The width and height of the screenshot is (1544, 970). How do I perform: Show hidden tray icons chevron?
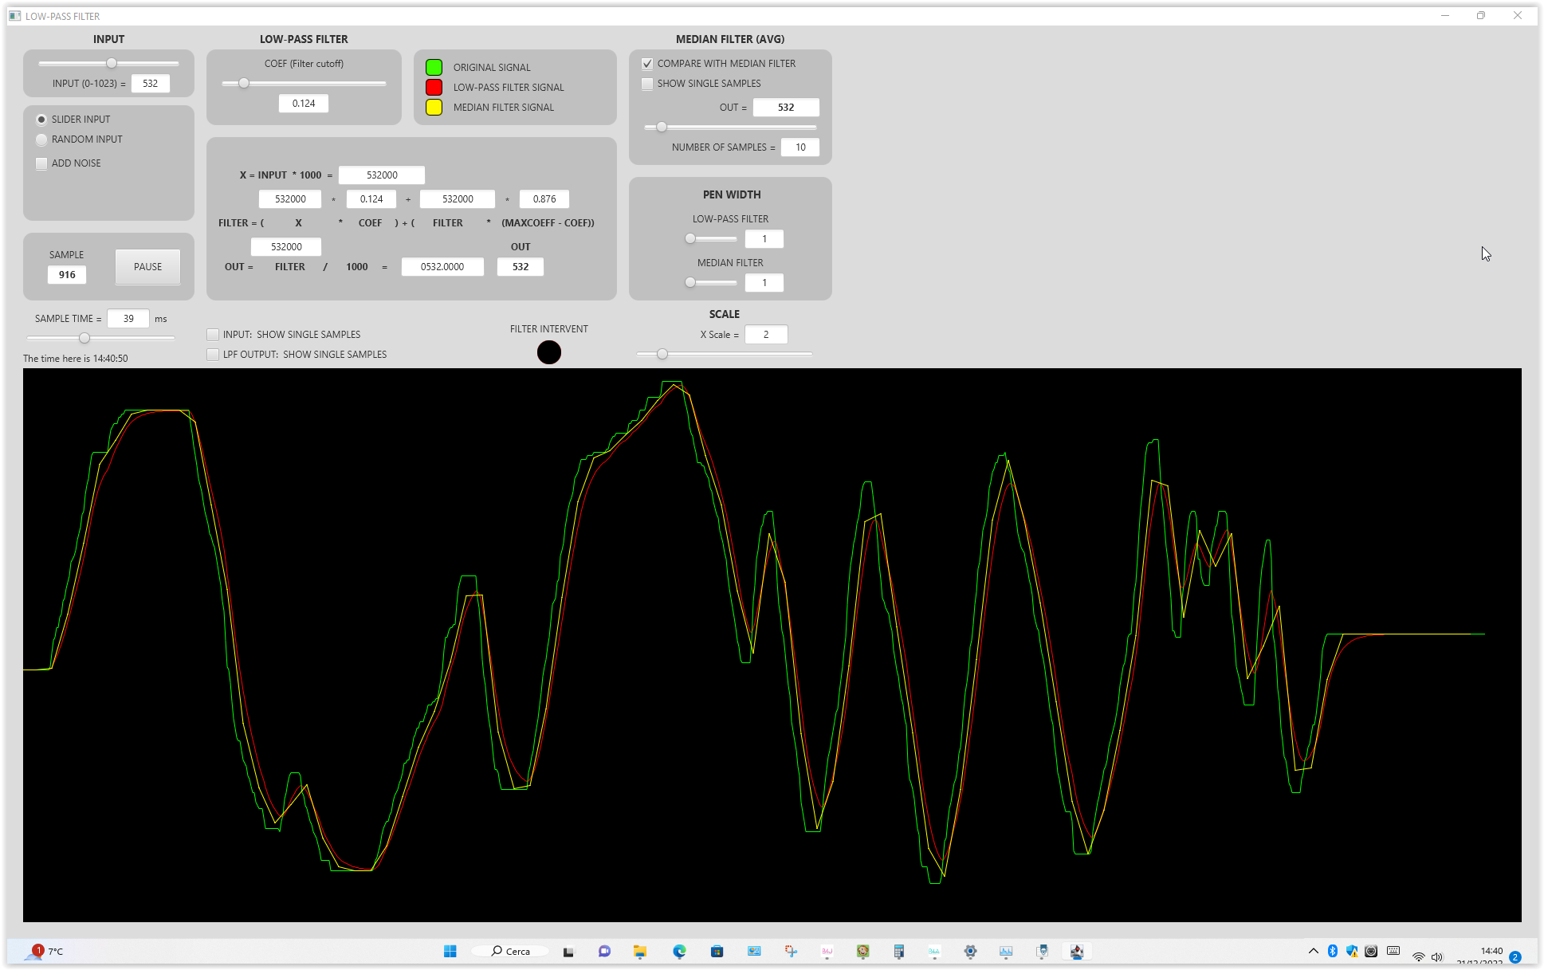tap(1313, 951)
